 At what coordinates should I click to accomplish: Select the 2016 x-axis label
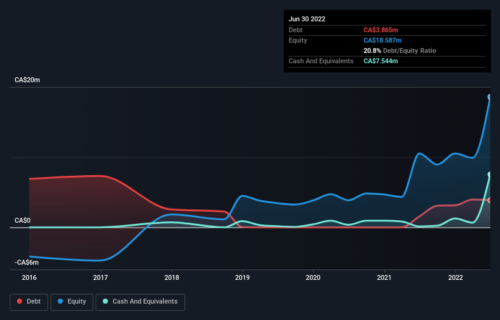tap(29, 277)
